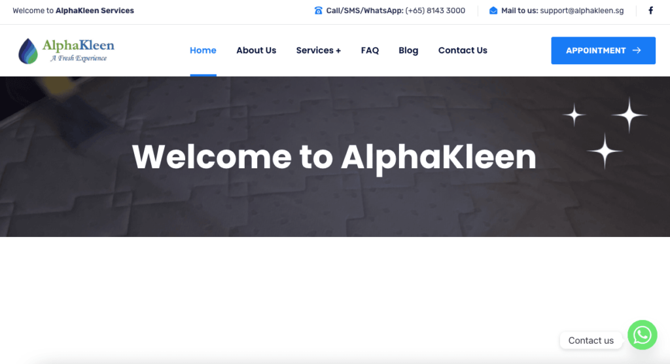
Task: Open the Contact Us page
Action: pos(463,50)
